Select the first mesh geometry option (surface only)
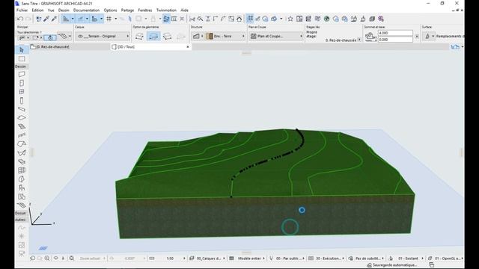Screen dimensions: 479x269 click(139, 37)
